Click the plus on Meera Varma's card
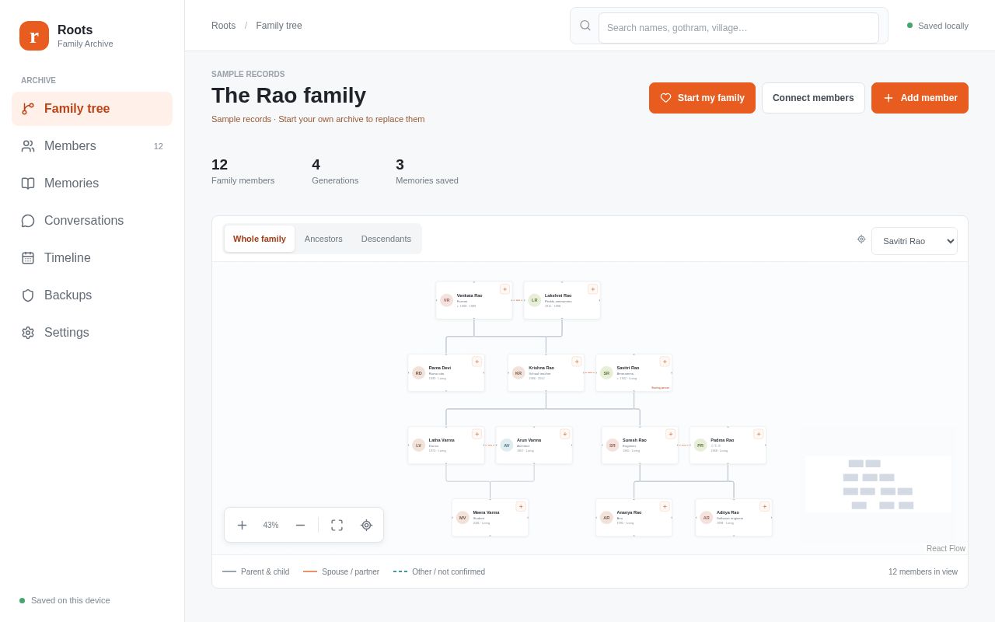This screenshot has width=995, height=622. 521,506
